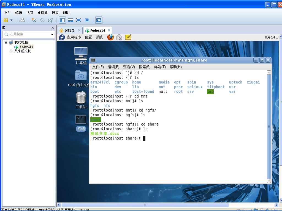Click the lost+found directory name
The image size is (282, 211).
[x=143, y=91]
